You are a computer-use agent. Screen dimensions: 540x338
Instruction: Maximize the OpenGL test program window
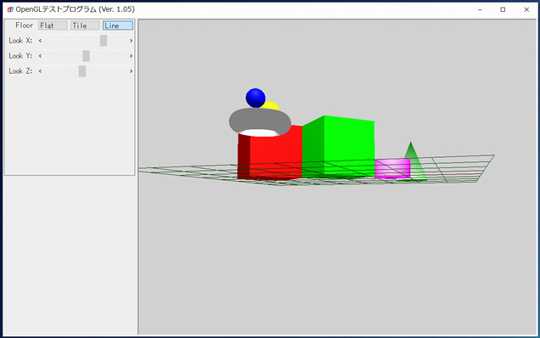(x=503, y=9)
